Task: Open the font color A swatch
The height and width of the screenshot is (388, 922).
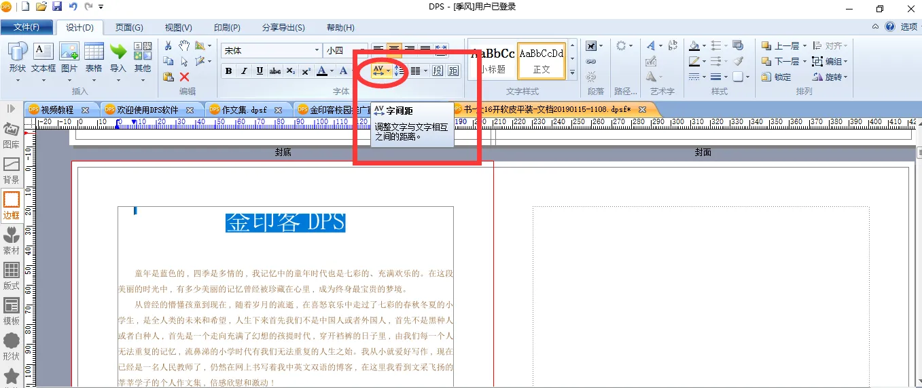Action: click(x=322, y=71)
